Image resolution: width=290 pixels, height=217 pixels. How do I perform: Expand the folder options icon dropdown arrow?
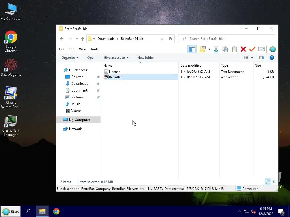[x=209, y=49]
